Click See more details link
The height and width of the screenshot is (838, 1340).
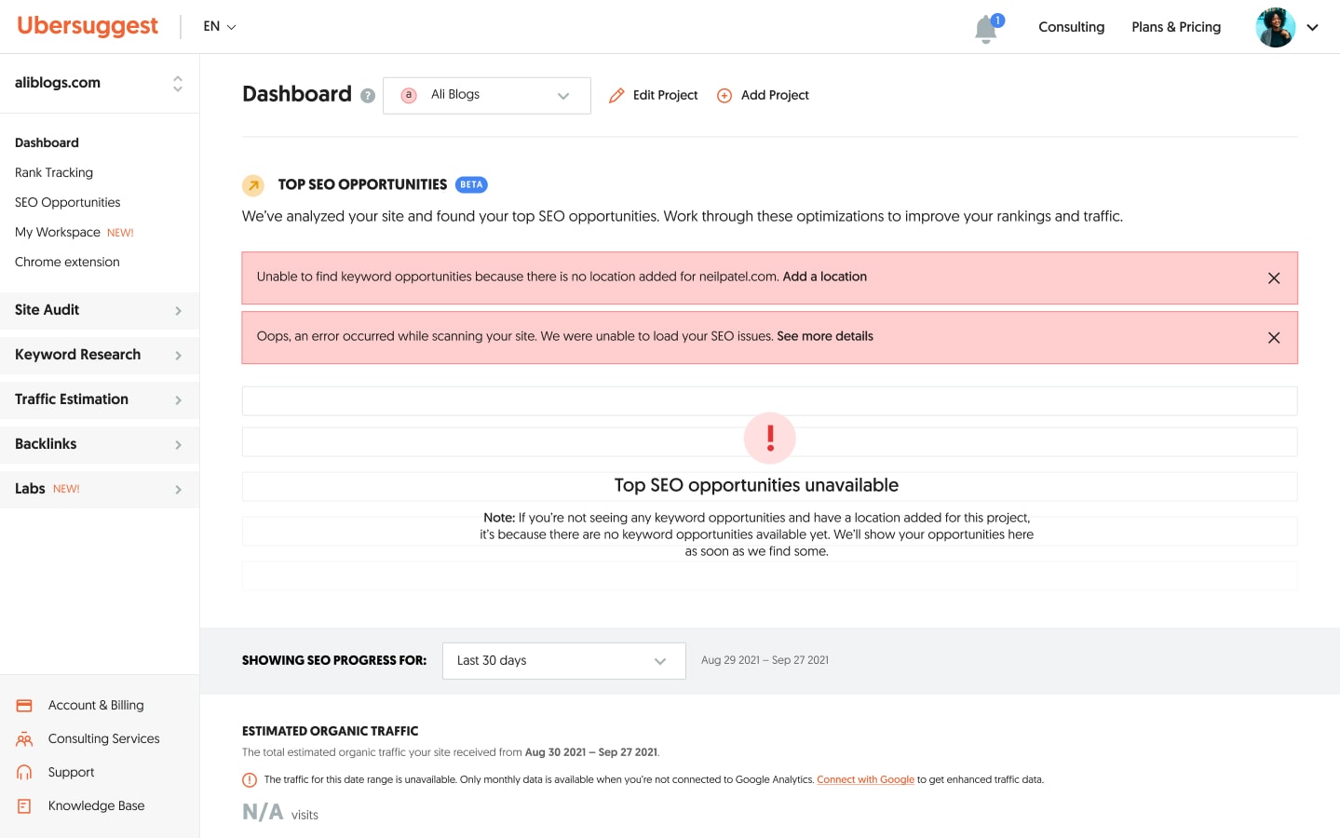pos(825,336)
